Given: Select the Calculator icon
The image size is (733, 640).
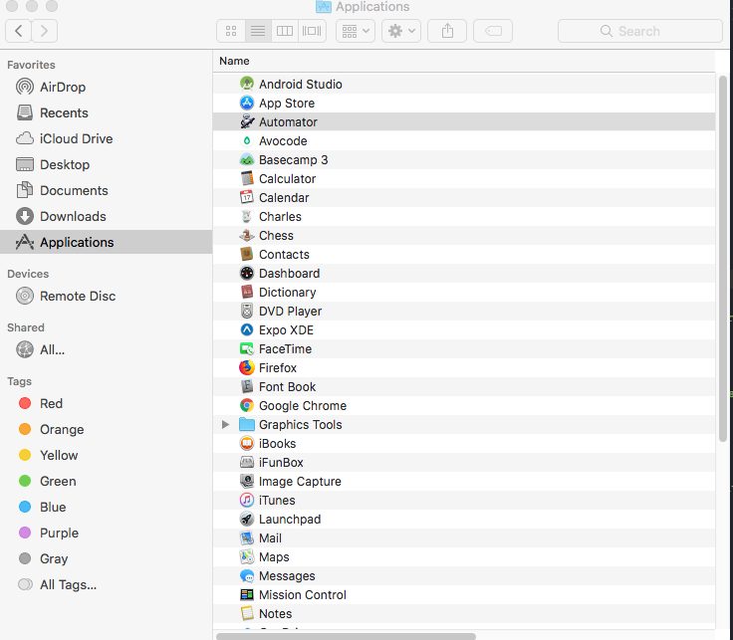Looking at the screenshot, I should click(x=246, y=178).
